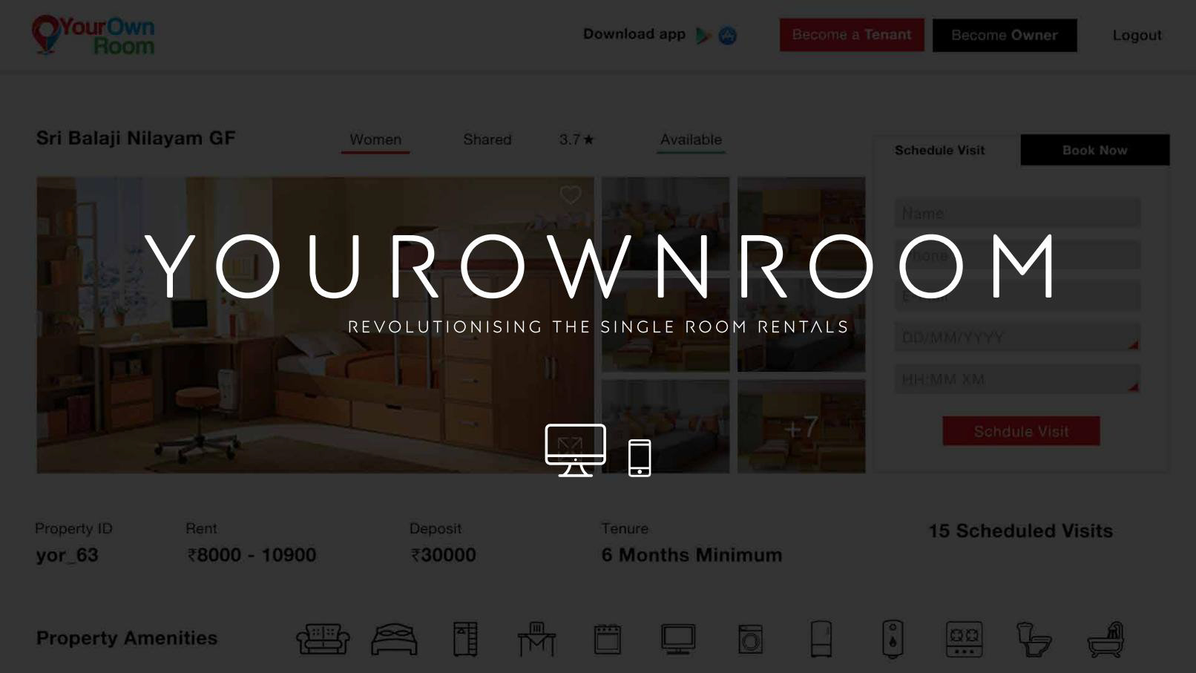Click the refrigerator amenity icon
Viewport: 1196px width, 673px height.
coord(821,639)
